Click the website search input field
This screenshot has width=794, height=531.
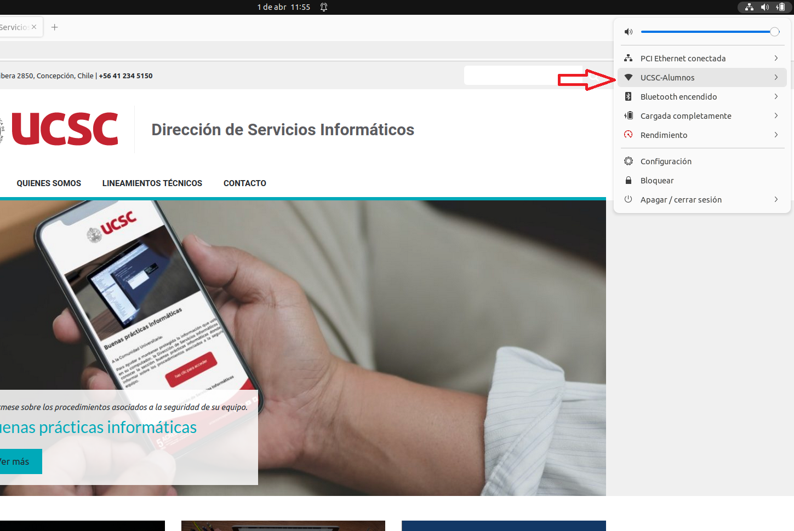523,76
